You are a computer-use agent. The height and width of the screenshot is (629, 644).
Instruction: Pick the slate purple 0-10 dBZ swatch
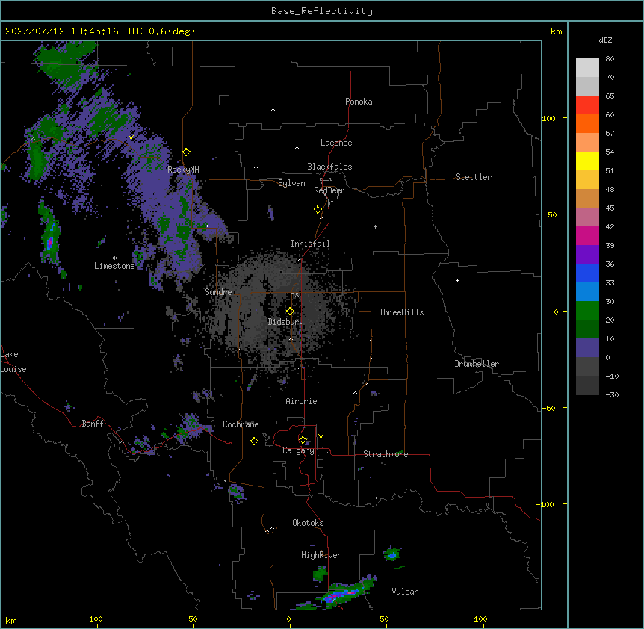tap(587, 348)
